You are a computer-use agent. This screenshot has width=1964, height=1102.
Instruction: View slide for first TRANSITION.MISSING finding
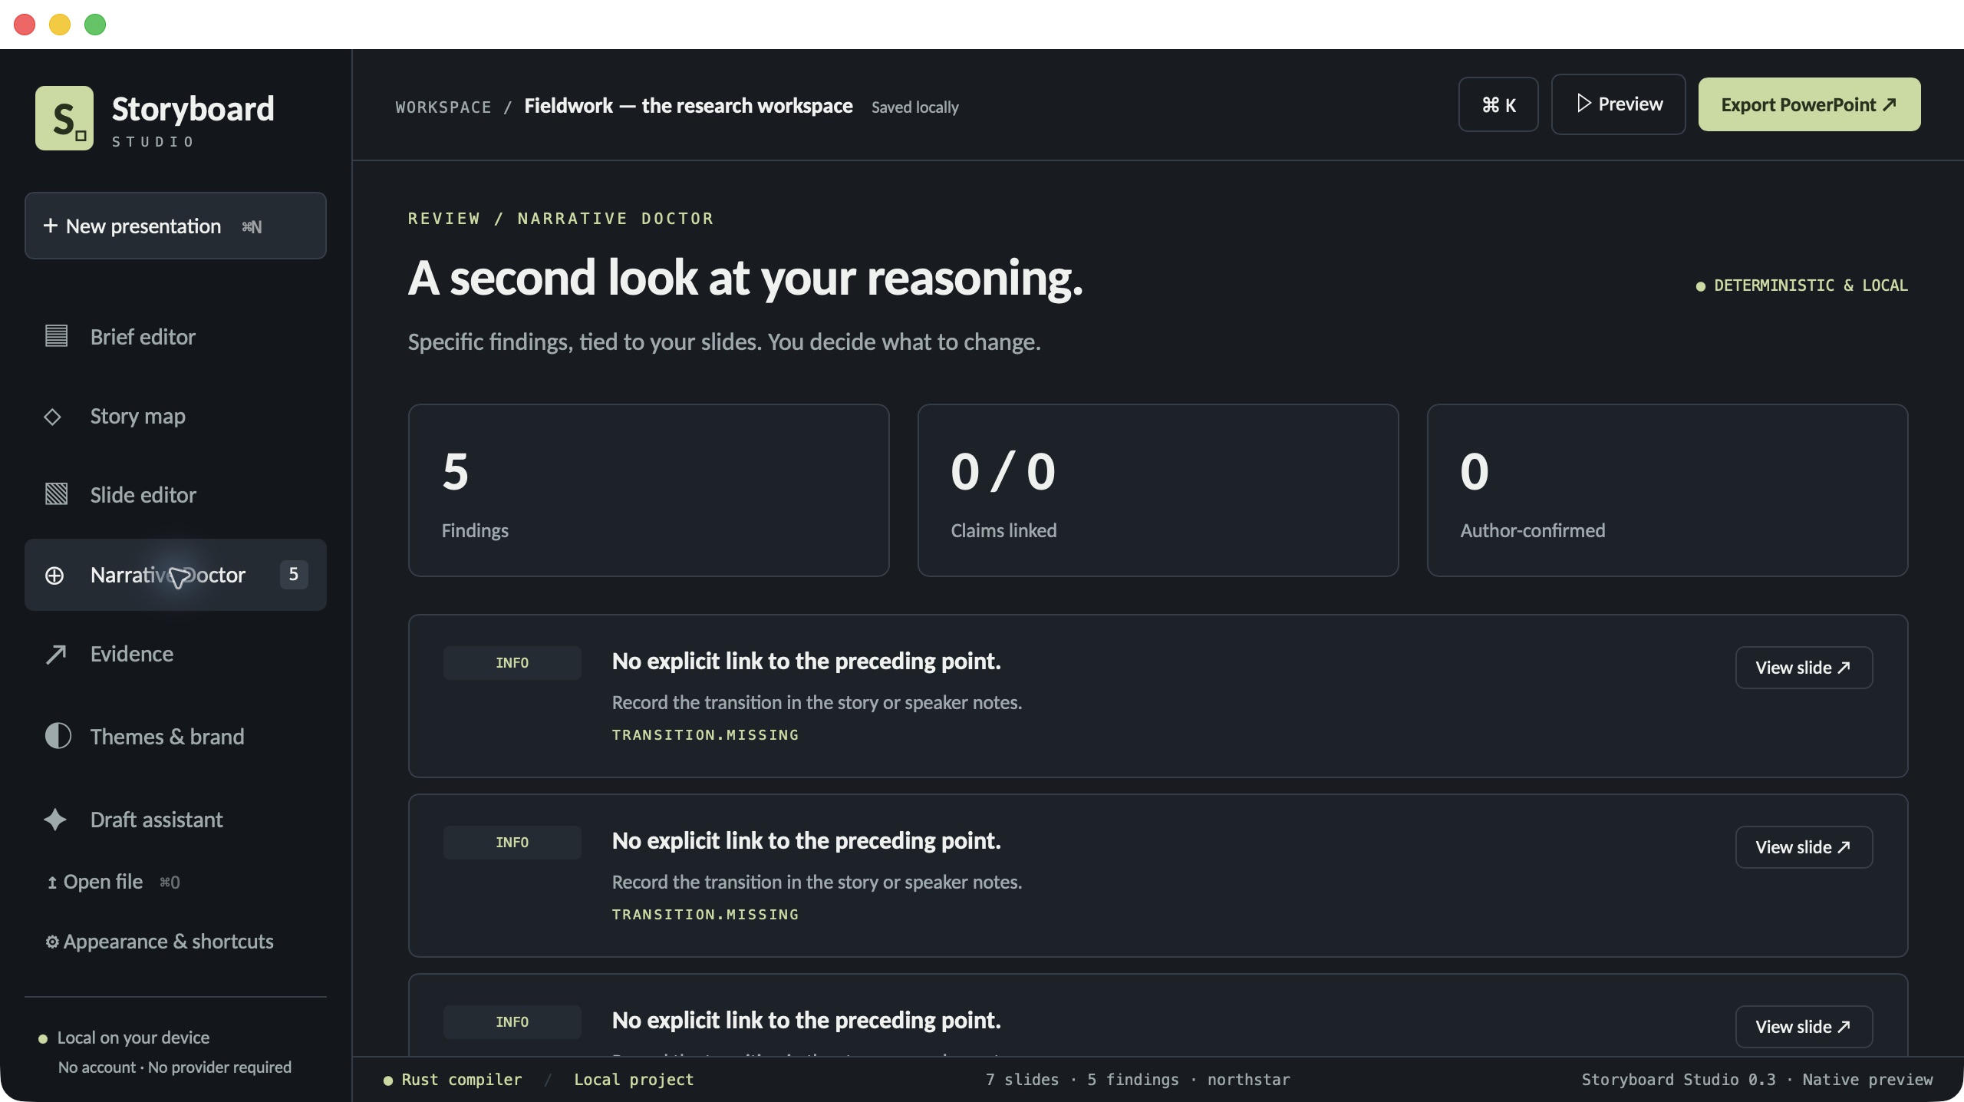coord(1804,668)
